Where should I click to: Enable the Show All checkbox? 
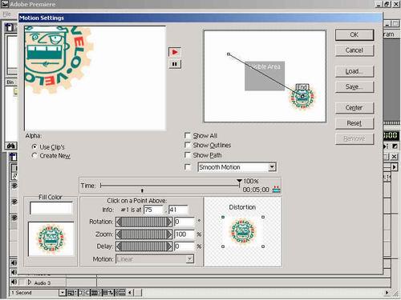click(x=188, y=135)
